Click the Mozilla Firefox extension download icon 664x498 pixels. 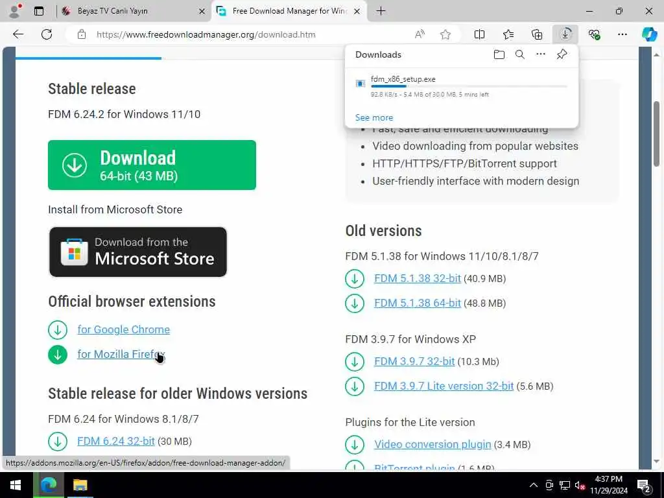58,355
